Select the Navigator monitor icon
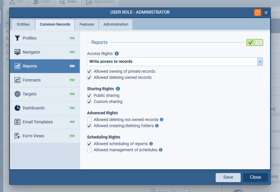280x192 pixels. [17, 52]
